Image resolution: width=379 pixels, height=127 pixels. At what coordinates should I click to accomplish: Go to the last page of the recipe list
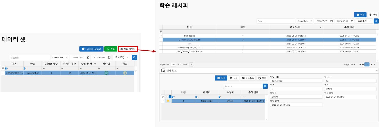coord(374,64)
